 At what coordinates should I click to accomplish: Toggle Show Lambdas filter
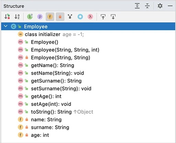(90, 17)
